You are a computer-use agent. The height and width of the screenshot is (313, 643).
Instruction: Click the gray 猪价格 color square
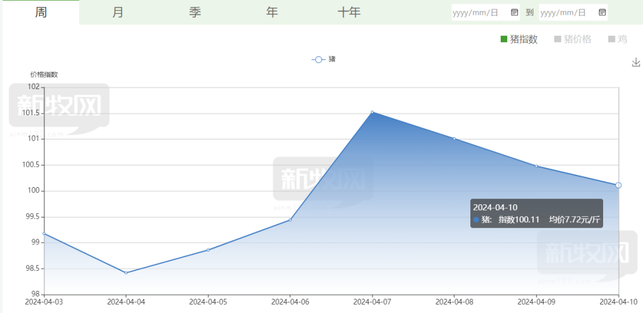point(557,39)
